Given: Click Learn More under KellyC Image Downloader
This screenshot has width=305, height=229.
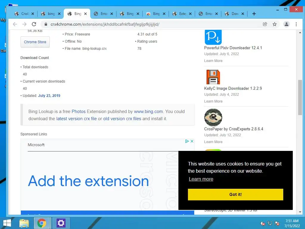Looking at the screenshot, I should coord(213,101).
